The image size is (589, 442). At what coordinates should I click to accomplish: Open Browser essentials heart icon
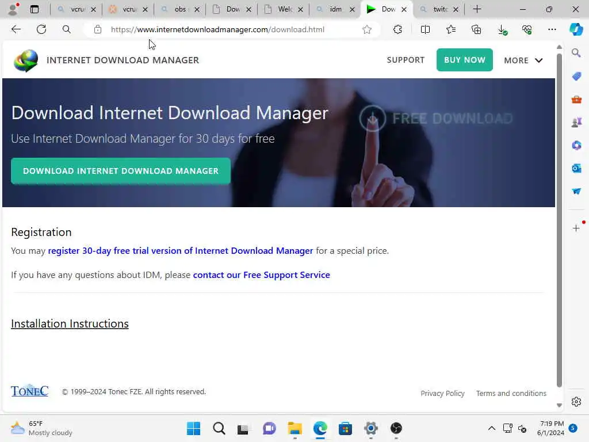[x=527, y=29]
